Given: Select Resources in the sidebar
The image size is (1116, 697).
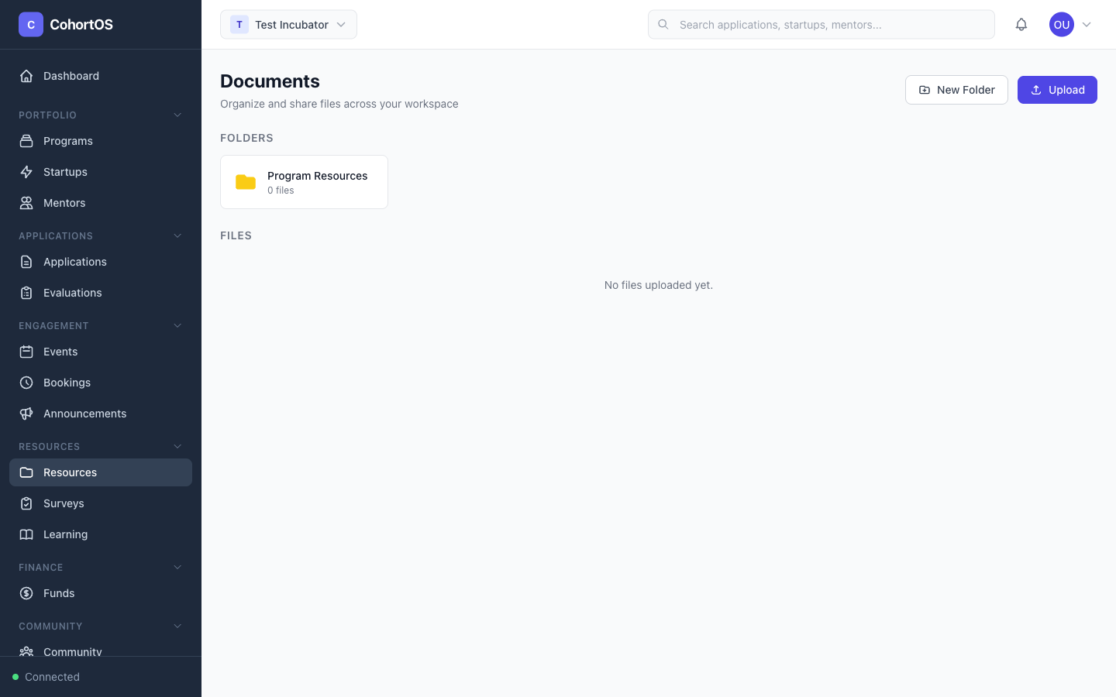Looking at the screenshot, I should click(x=70, y=472).
